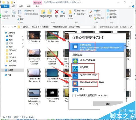Select 020-win7 folder in navigation pane

point(11,50)
